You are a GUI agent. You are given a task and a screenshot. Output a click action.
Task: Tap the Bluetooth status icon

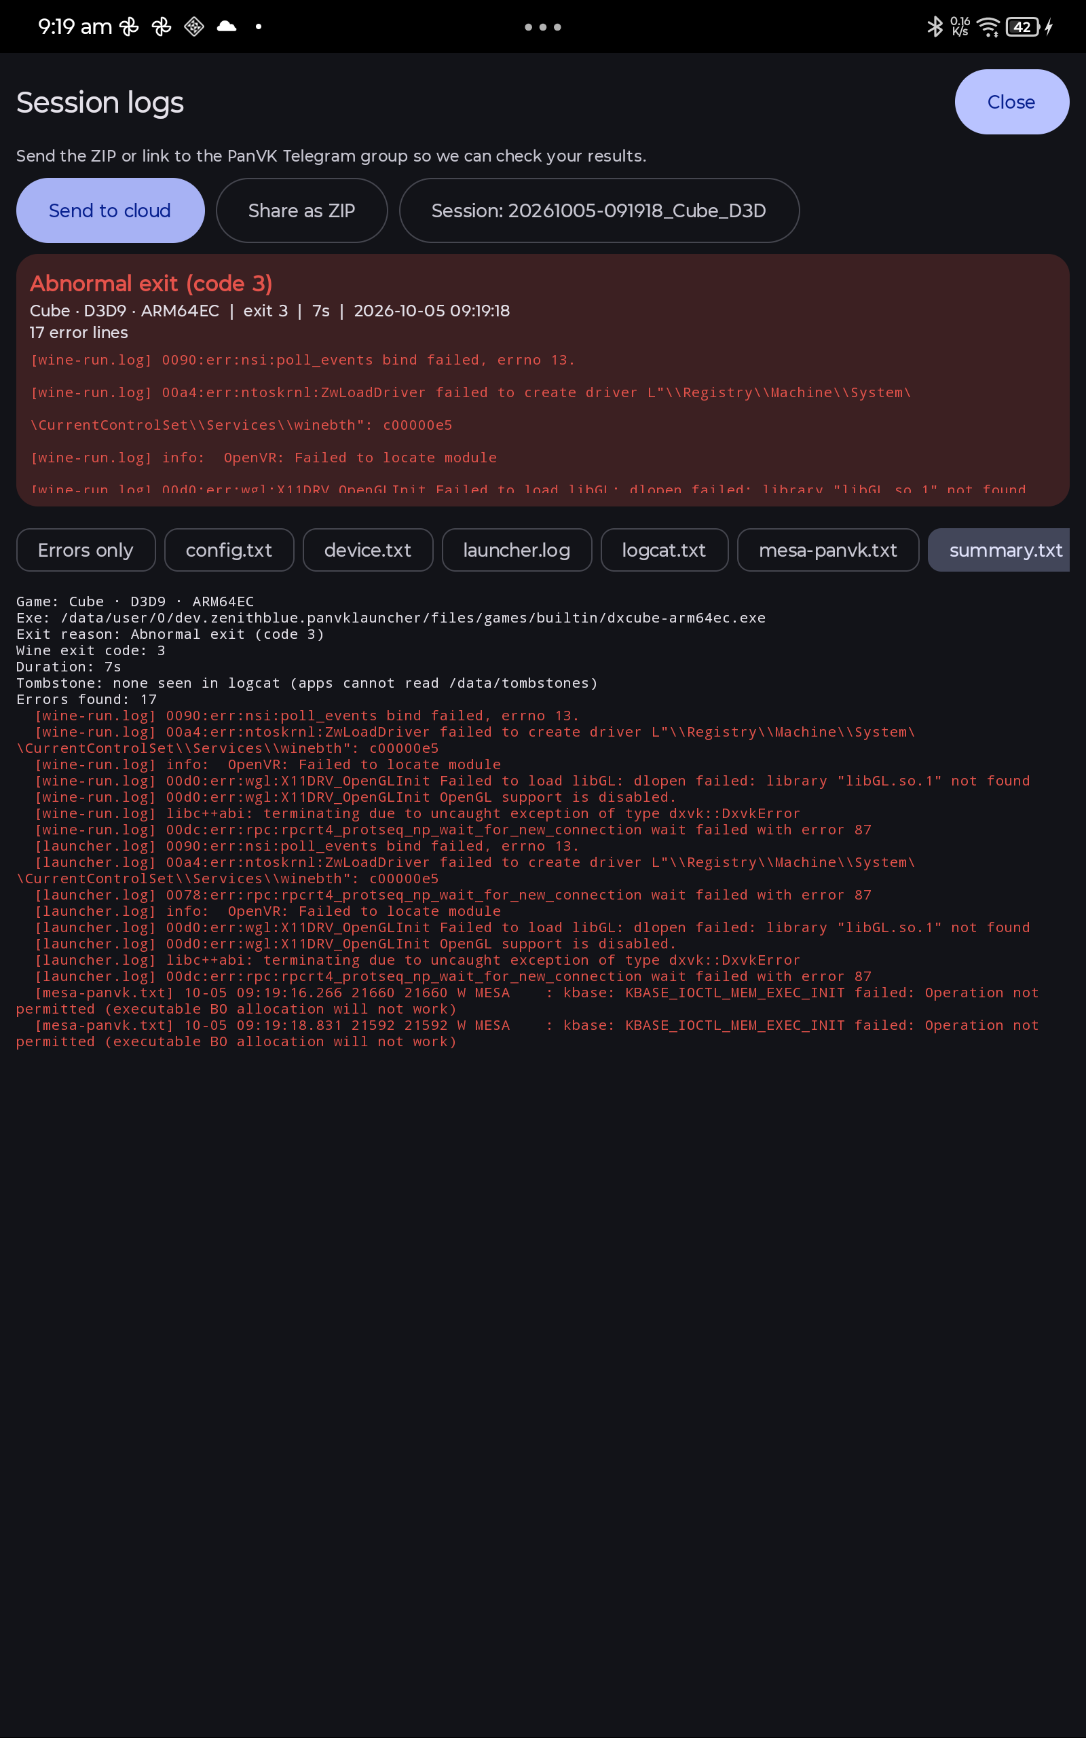pyautogui.click(x=935, y=26)
